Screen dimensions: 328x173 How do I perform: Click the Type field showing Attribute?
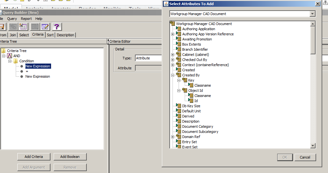[148, 58]
